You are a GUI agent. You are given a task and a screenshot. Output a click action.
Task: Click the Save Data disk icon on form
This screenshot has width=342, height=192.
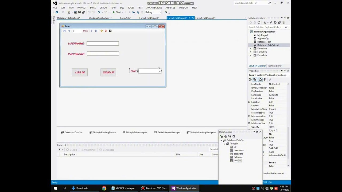tap(110, 31)
